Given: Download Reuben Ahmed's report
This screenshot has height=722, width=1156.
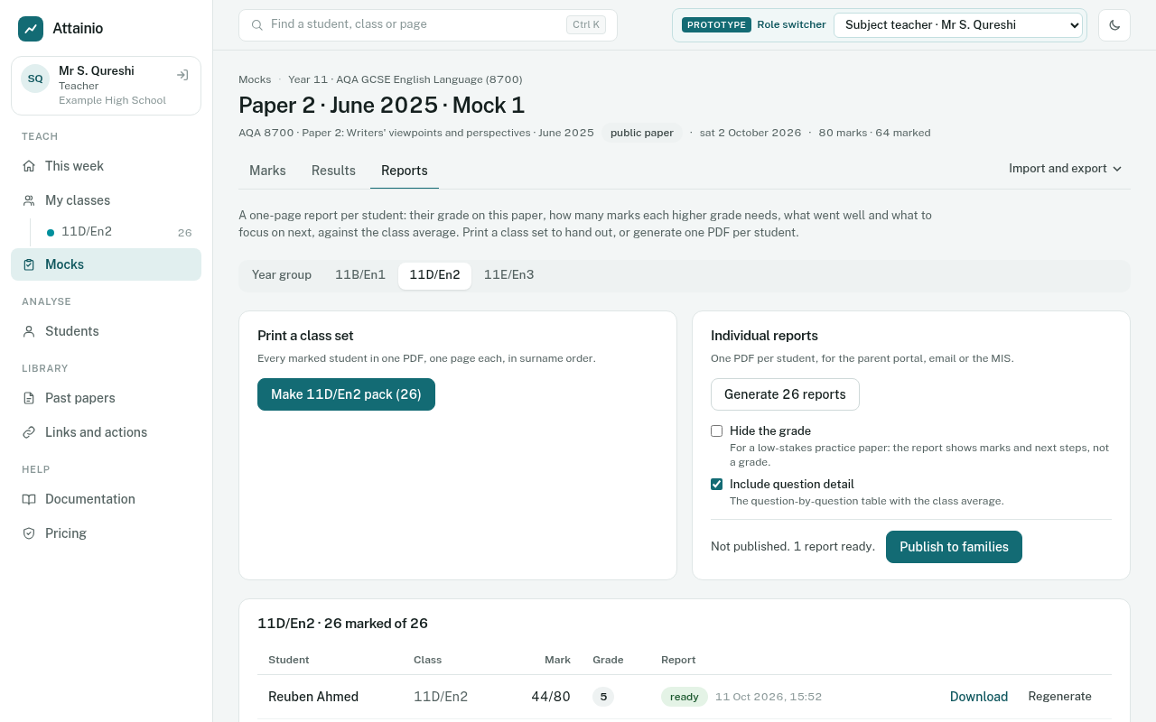Looking at the screenshot, I should [x=979, y=697].
